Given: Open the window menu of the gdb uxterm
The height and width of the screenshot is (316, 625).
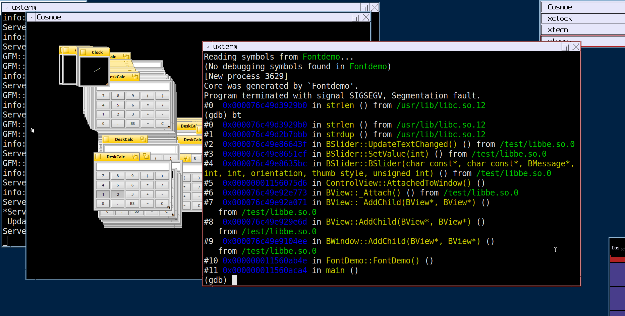Looking at the screenshot, I should coord(208,47).
